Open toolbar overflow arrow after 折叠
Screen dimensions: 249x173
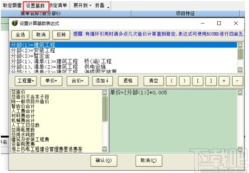click(x=108, y=7)
